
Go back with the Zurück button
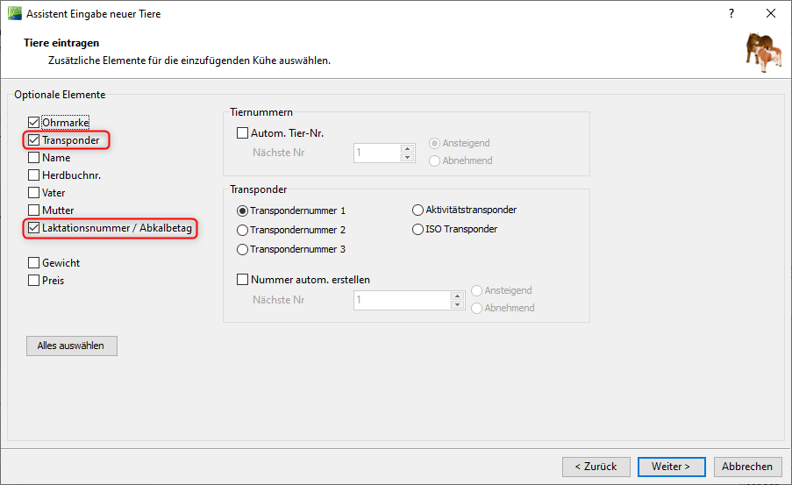tap(596, 467)
